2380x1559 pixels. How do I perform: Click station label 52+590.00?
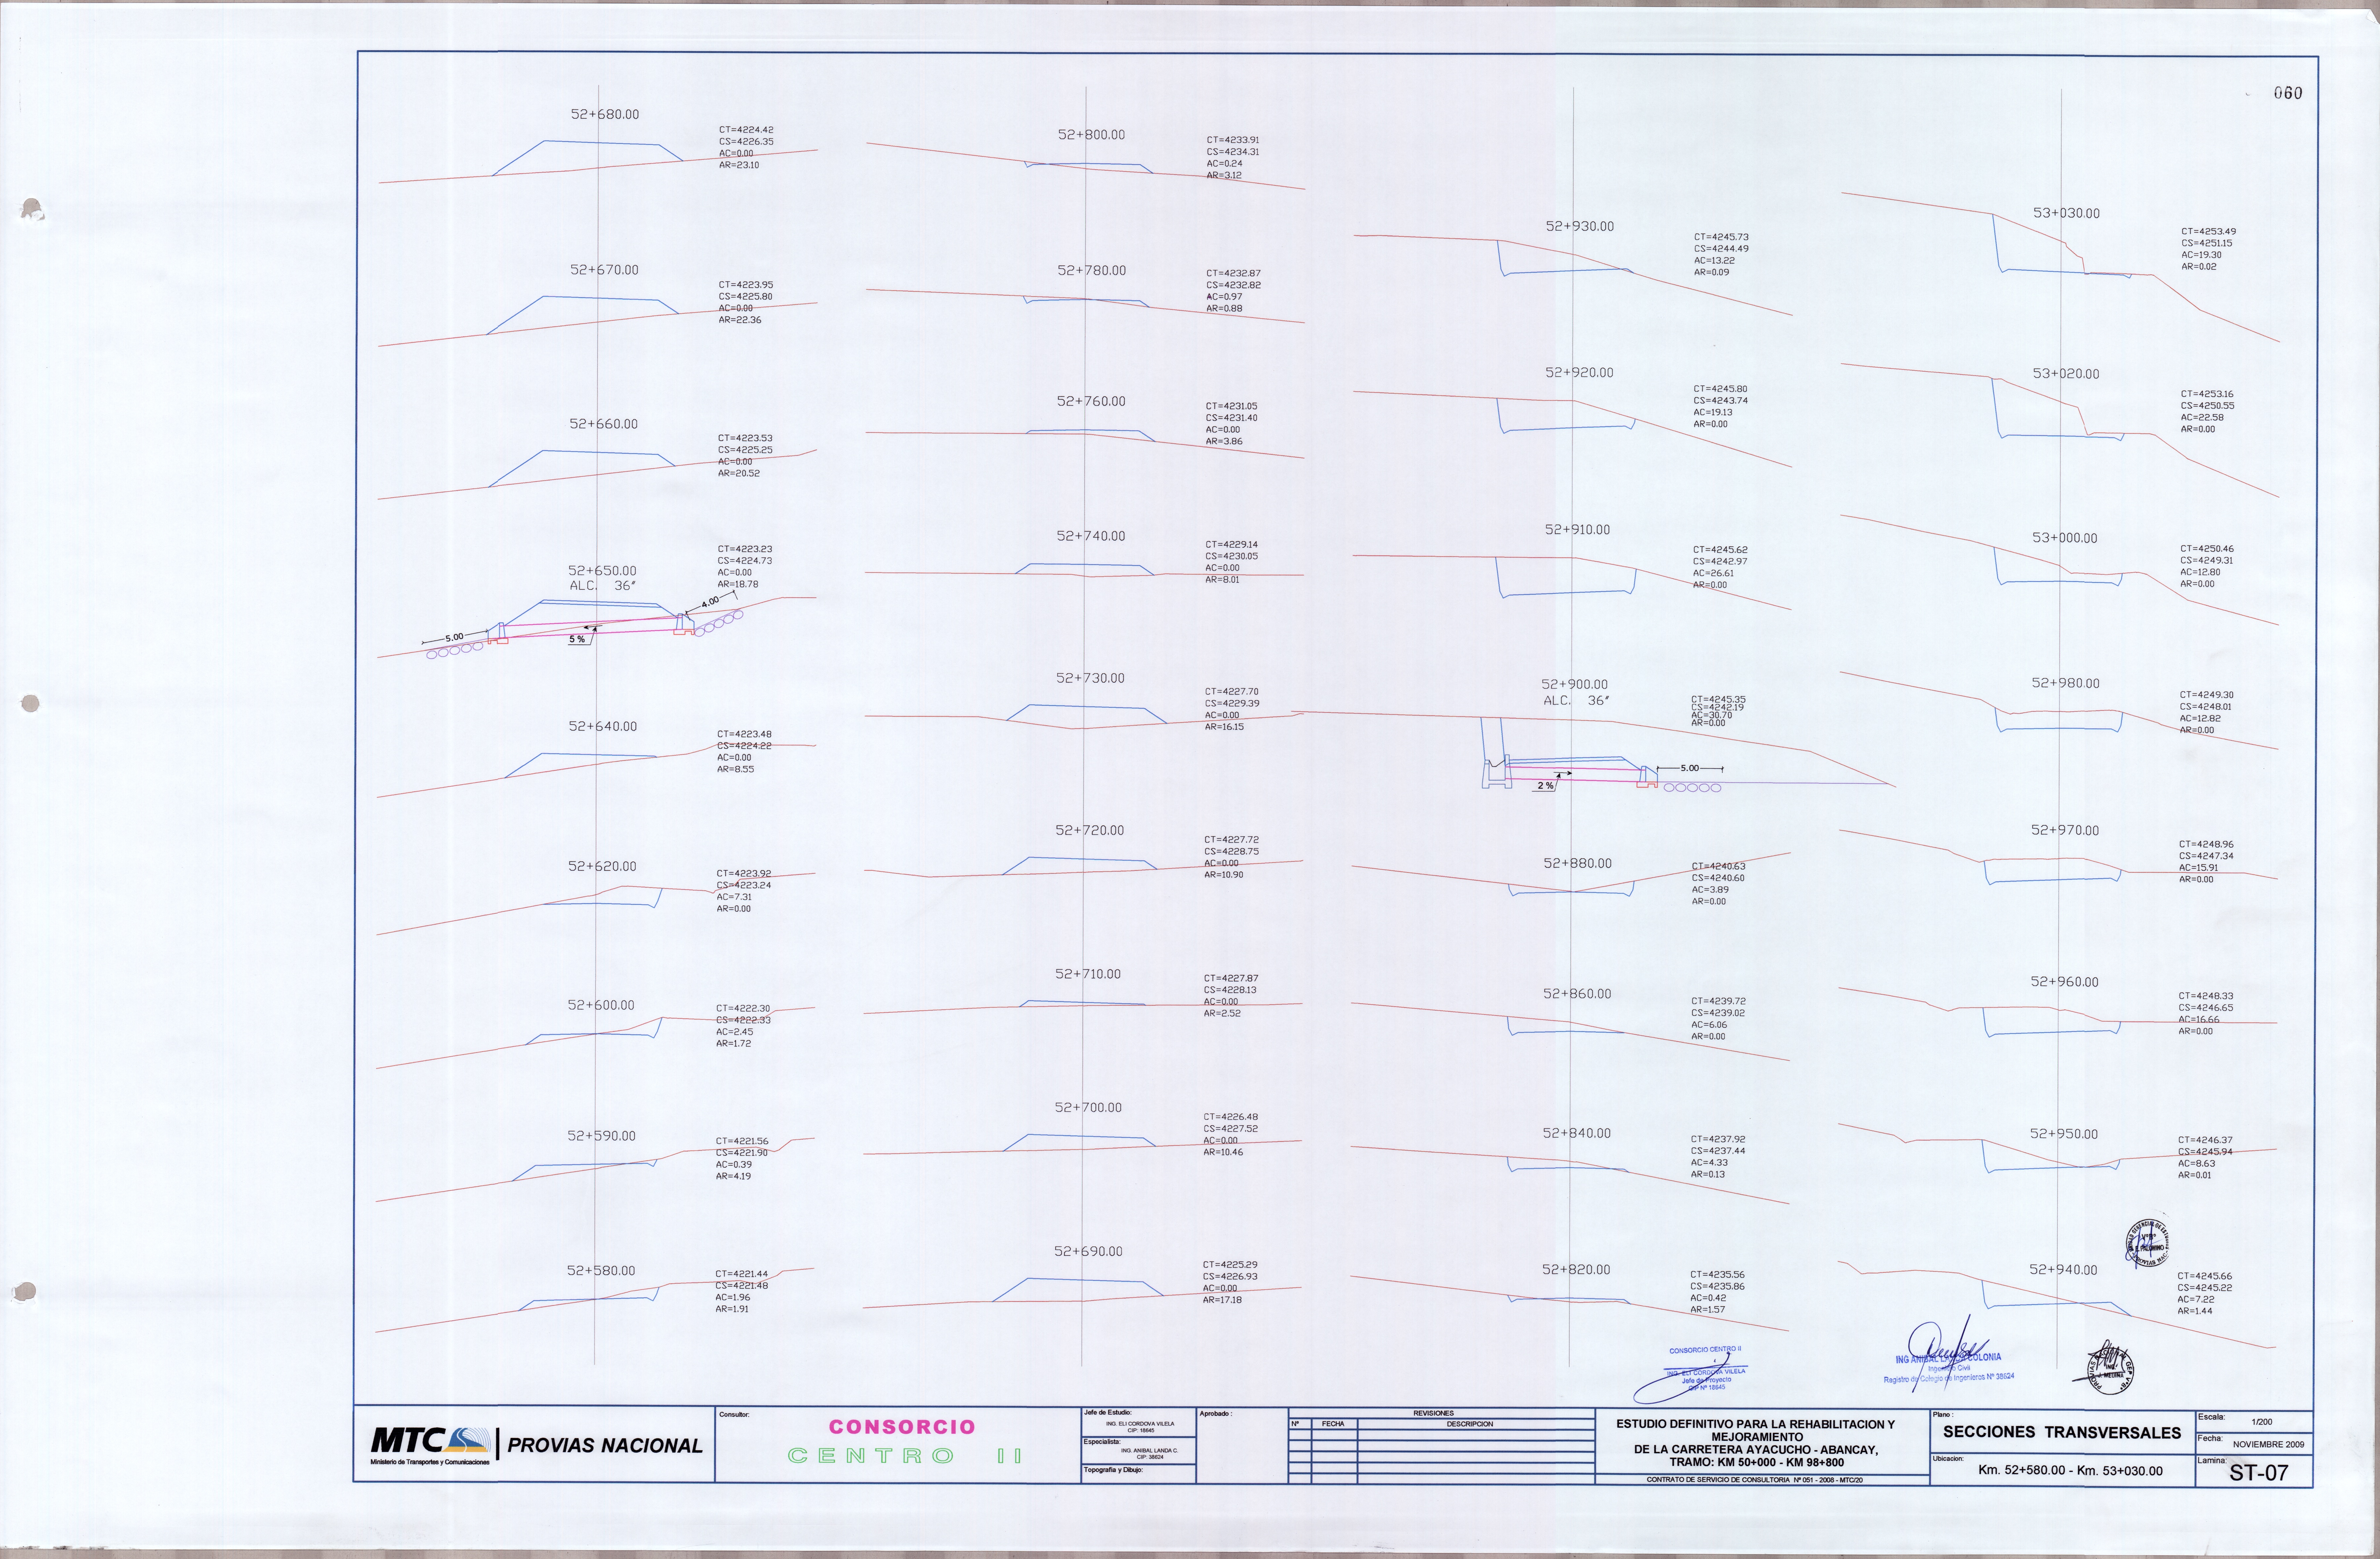pos(601,1136)
